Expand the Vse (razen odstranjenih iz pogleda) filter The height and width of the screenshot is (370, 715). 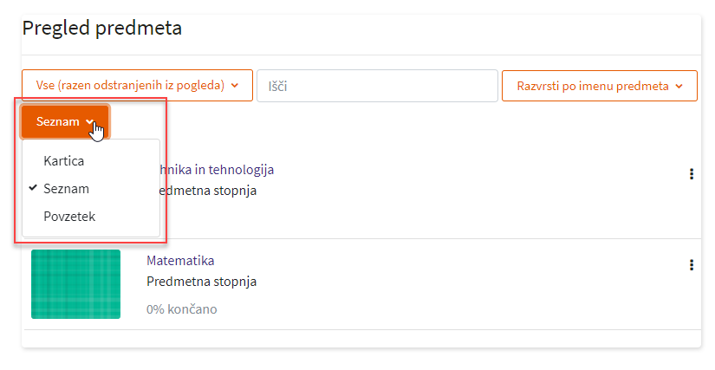[x=137, y=86]
